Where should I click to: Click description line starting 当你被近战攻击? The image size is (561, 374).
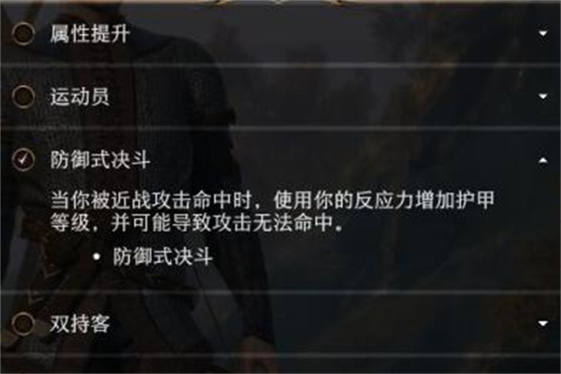tap(272, 200)
